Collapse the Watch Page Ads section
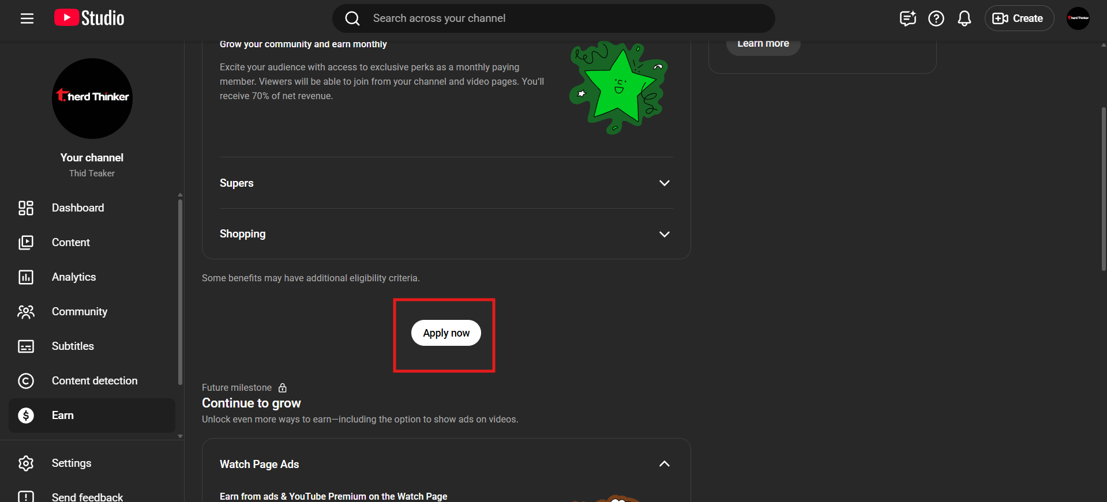Image resolution: width=1107 pixels, height=502 pixels. [x=664, y=464]
